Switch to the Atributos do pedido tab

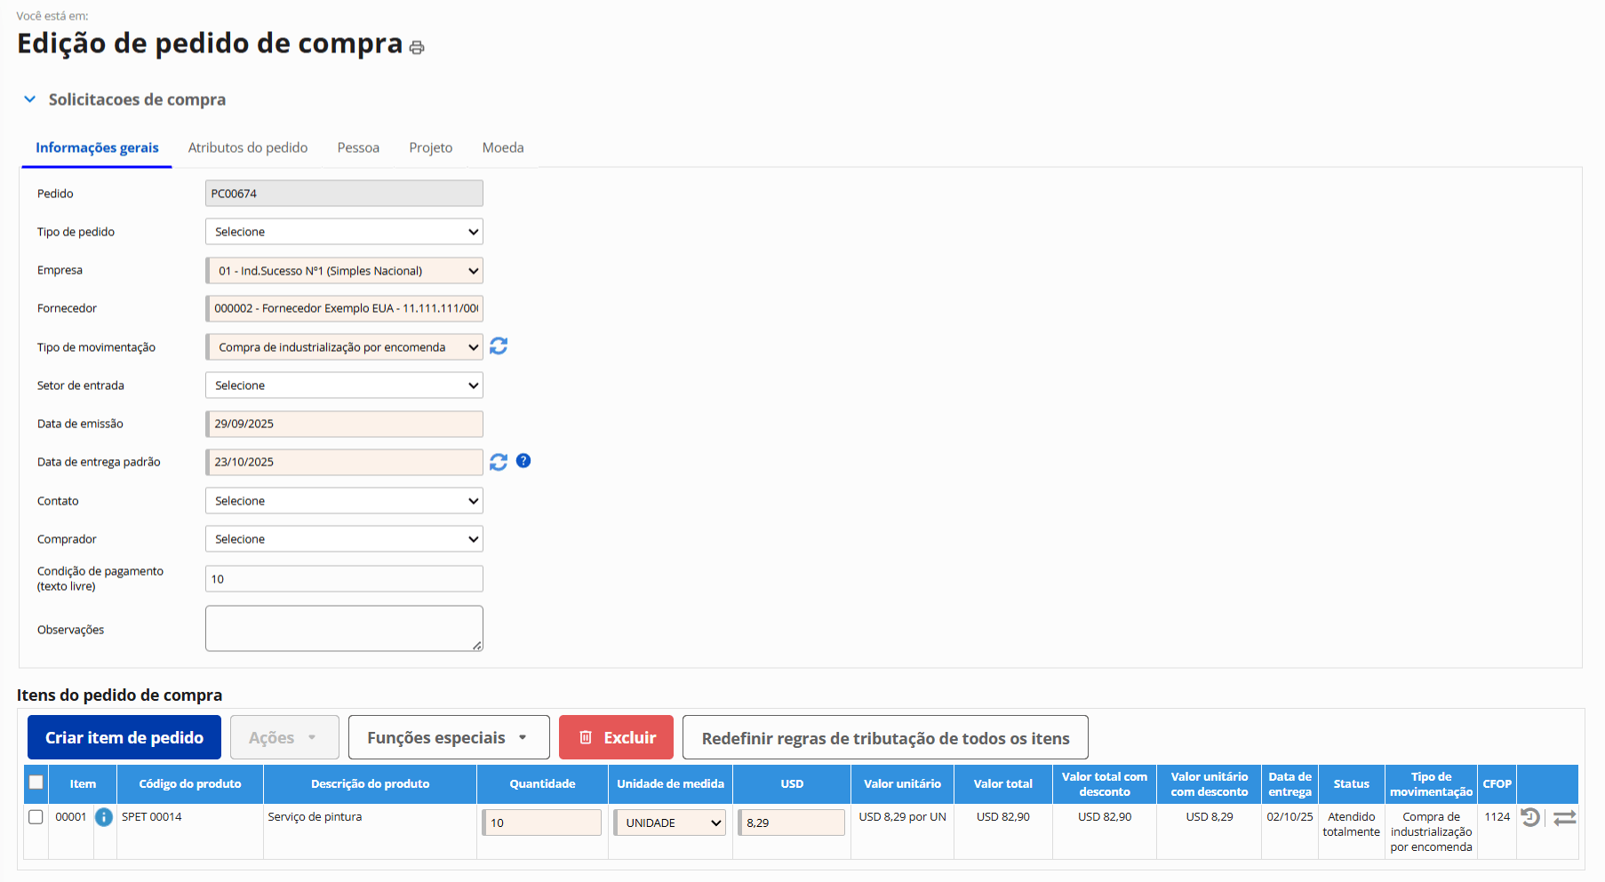click(248, 147)
